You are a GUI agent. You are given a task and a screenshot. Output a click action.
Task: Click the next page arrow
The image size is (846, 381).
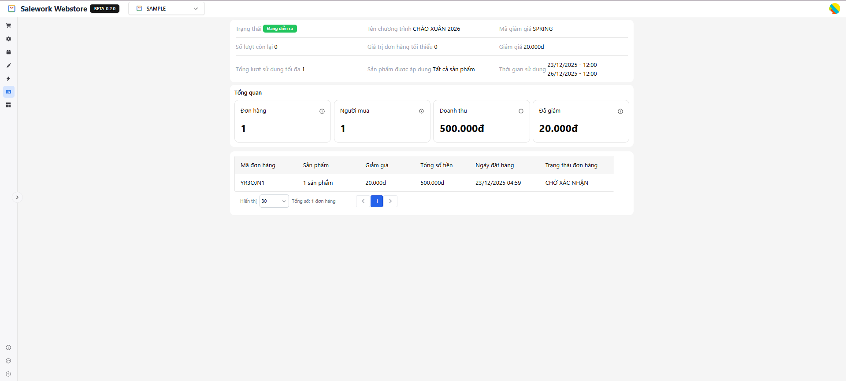(x=390, y=201)
